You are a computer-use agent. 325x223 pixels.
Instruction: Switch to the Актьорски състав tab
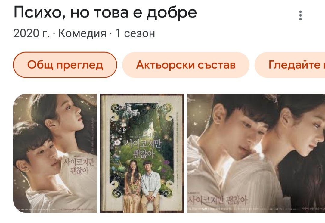[186, 65]
